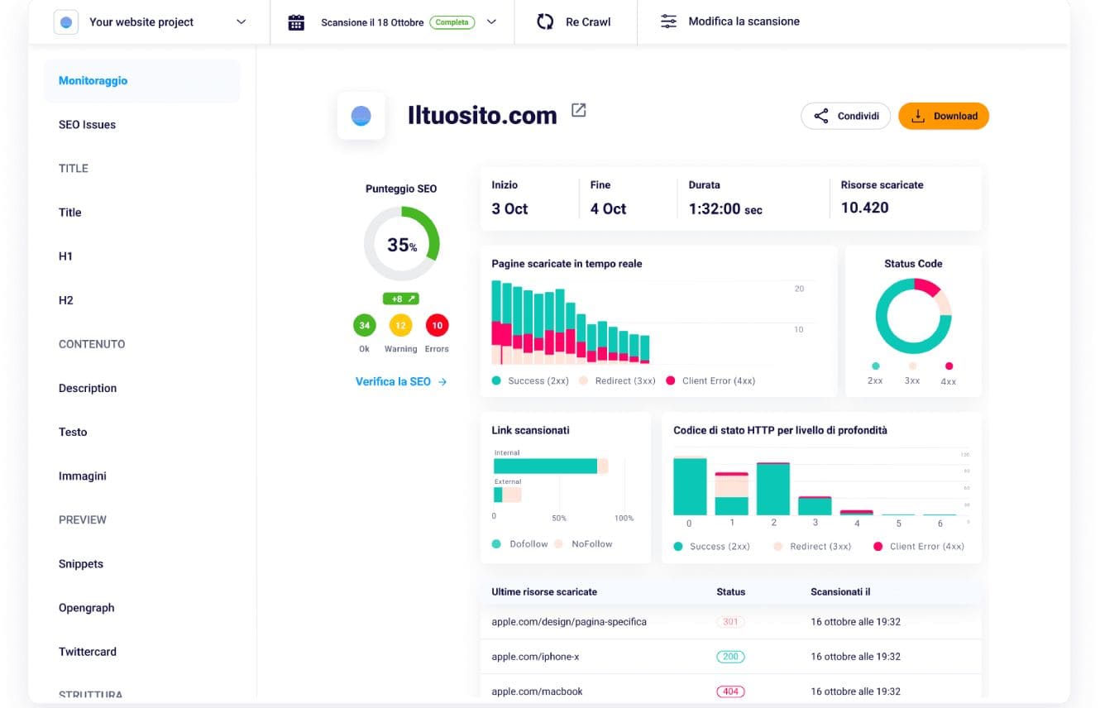Image resolution: width=1100 pixels, height=708 pixels.
Task: Click the 200 status badge
Action: pos(730,656)
